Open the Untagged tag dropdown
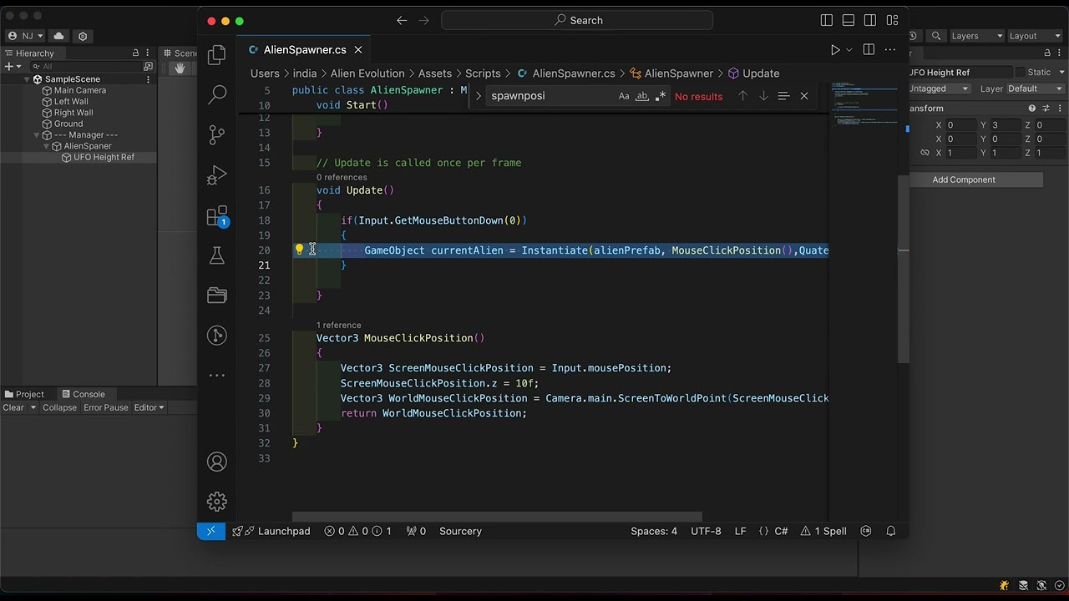The image size is (1069, 601). click(x=940, y=88)
